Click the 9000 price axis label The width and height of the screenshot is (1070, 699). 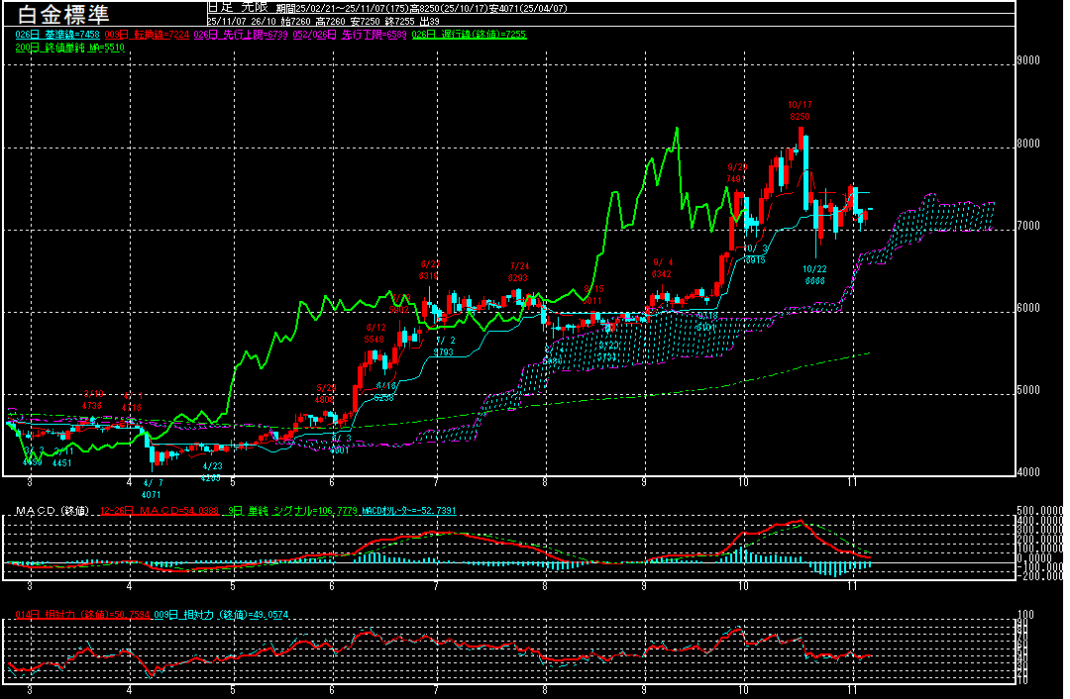(x=1030, y=60)
